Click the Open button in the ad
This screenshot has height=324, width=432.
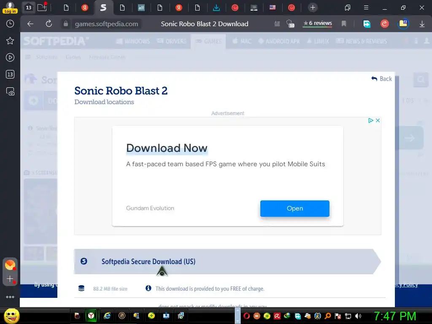(295, 208)
